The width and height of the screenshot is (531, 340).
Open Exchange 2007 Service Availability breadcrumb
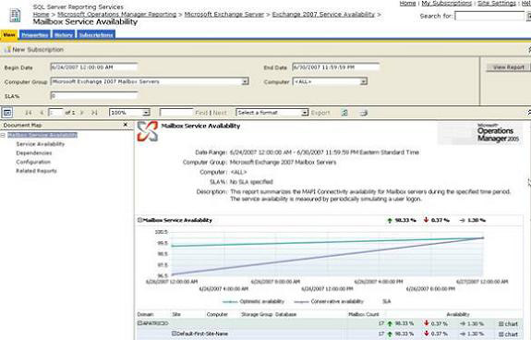tap(323, 15)
